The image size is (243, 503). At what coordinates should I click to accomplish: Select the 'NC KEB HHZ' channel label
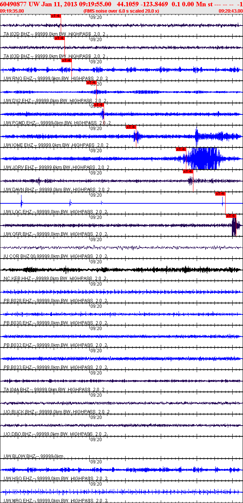pos(17,279)
